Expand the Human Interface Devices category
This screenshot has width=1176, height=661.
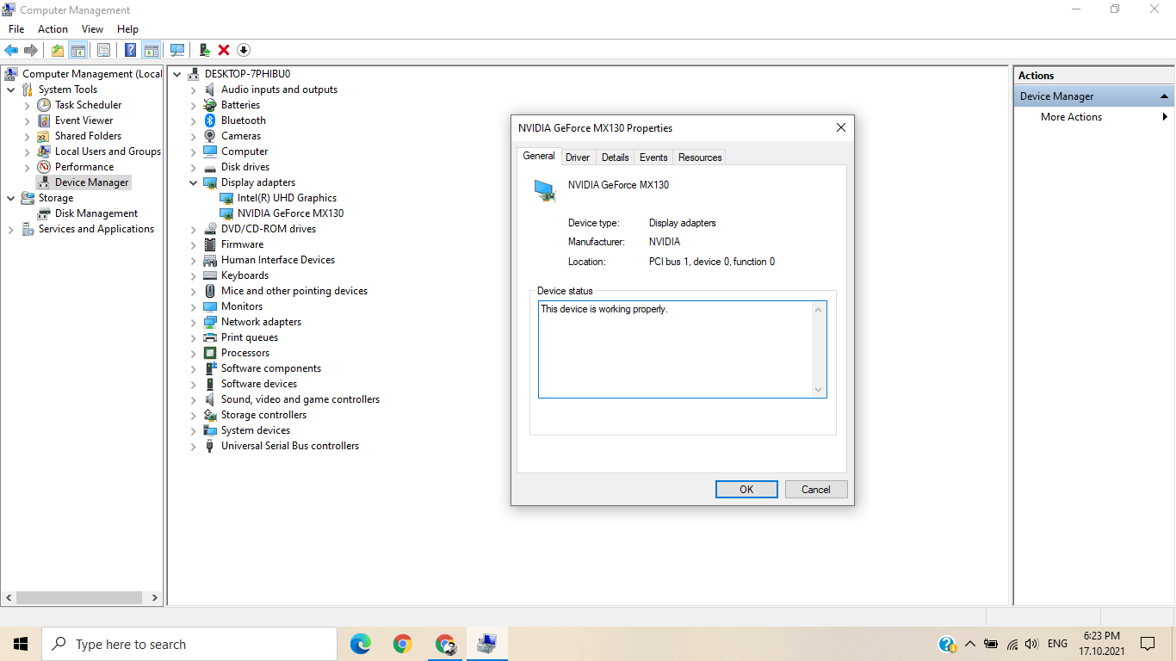point(194,260)
